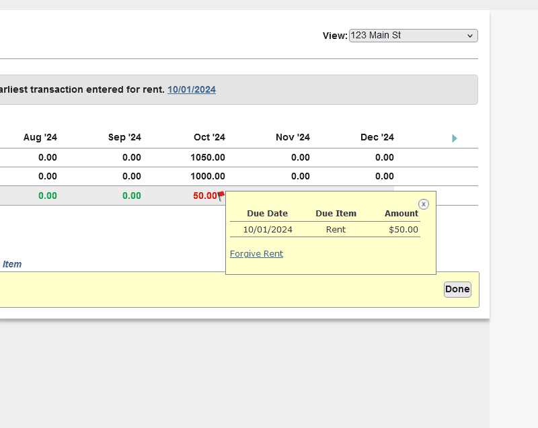The image size is (538, 428).
Task: Click the Rent due item in popup
Action: tap(336, 229)
